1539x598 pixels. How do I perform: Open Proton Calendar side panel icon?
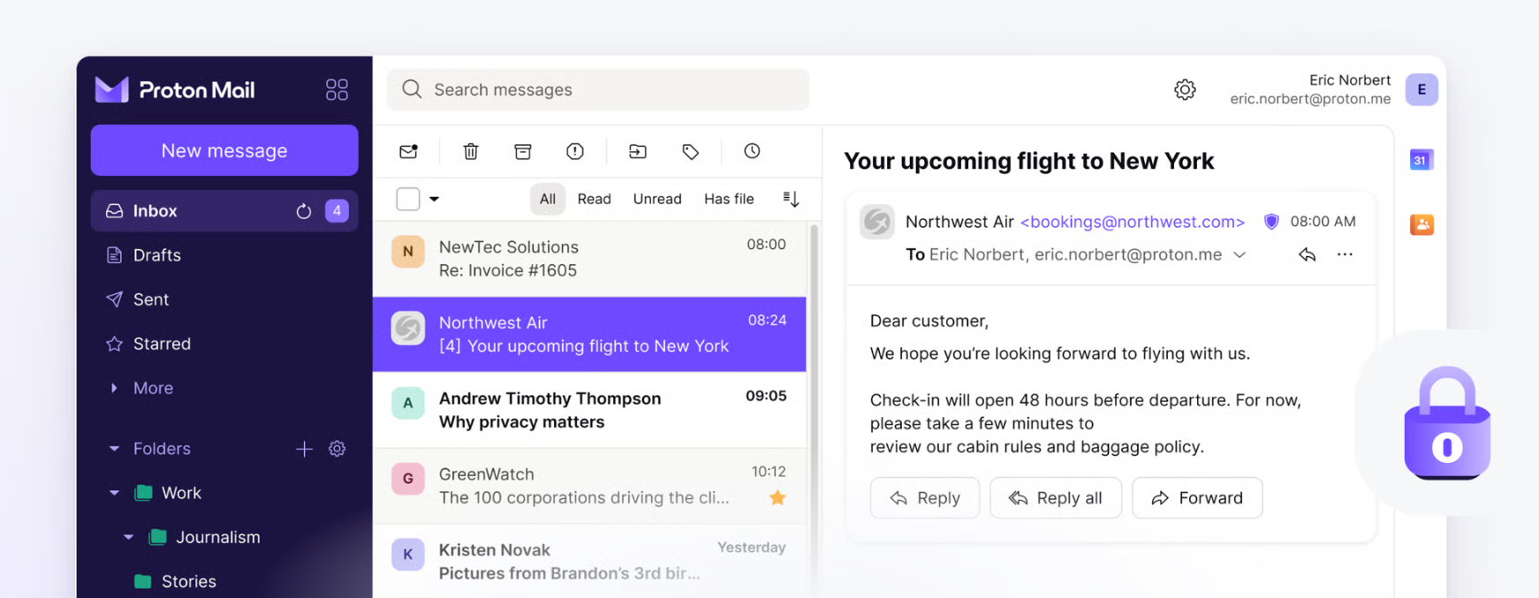(1421, 160)
